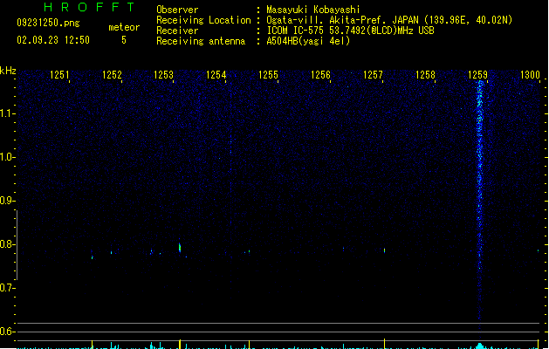Click the A504HB(yagi 4el) antenna text
Viewport: 549px width, 349px height.
pyautogui.click(x=308, y=41)
